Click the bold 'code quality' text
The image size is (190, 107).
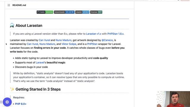coord(100,58)
